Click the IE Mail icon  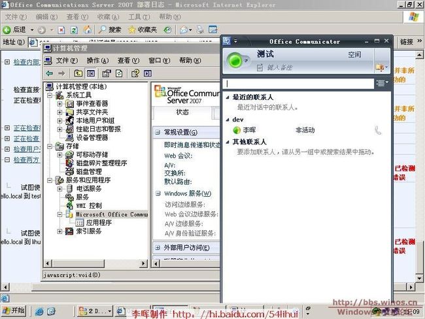pyautogui.click(x=184, y=30)
